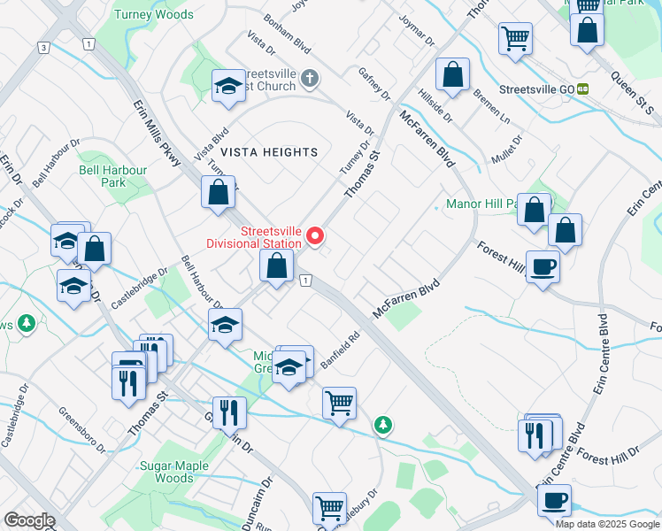
Task: Open shopping bag marker on Erin Mills Pkwy
Action: pos(218,196)
